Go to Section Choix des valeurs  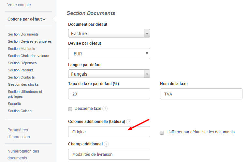pyautogui.click(x=28, y=56)
